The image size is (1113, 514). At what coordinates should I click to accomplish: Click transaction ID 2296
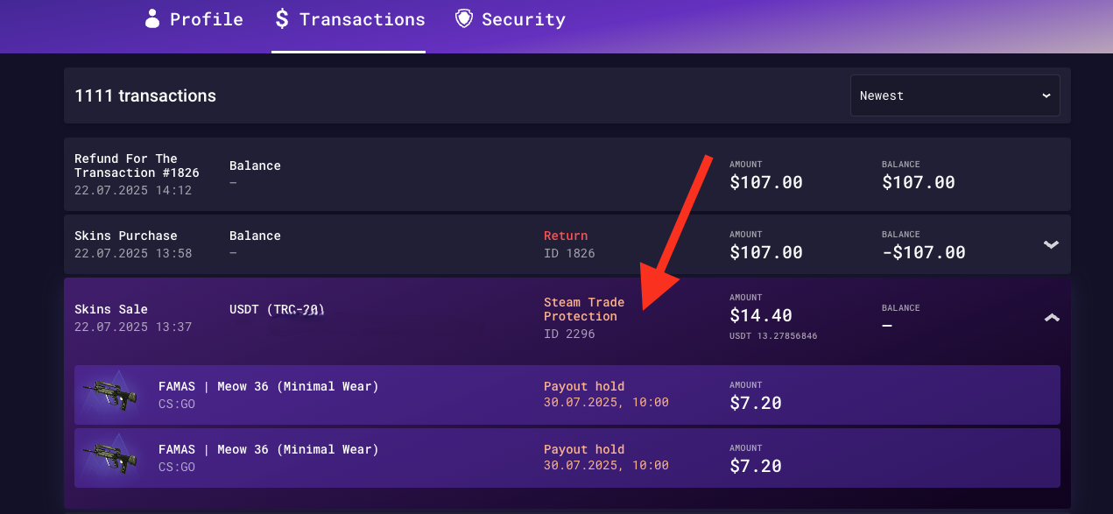pyautogui.click(x=569, y=334)
